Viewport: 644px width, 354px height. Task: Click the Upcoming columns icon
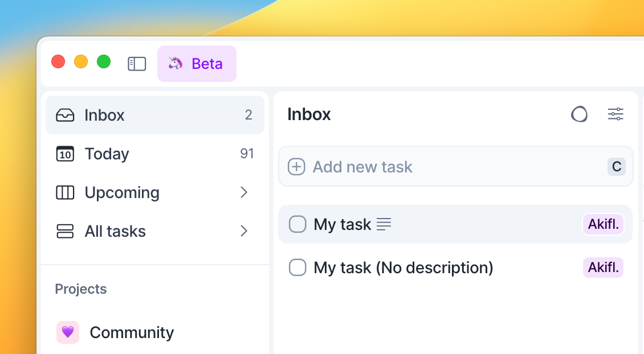65,192
